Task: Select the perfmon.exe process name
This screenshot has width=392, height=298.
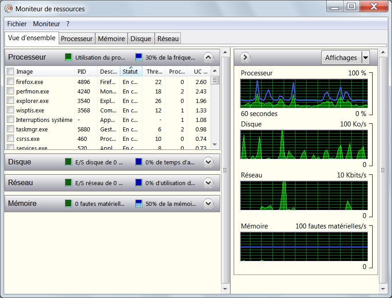Action: pyautogui.click(x=33, y=91)
